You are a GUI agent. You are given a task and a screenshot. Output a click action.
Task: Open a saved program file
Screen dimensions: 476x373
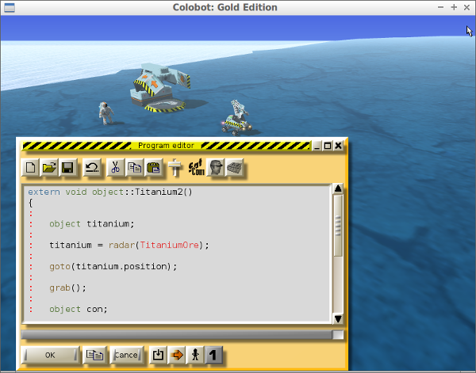[x=49, y=167]
